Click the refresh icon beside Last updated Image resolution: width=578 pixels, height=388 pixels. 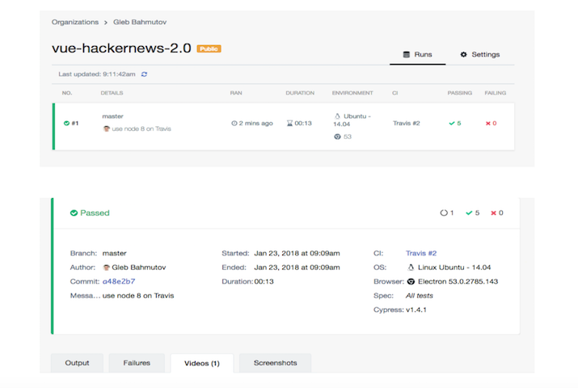click(145, 74)
